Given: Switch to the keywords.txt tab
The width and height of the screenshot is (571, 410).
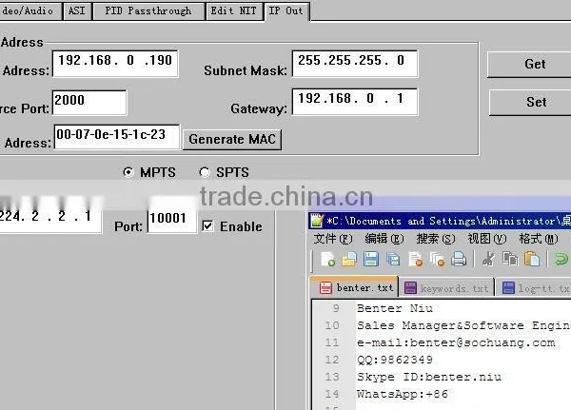Looking at the screenshot, I should [446, 288].
